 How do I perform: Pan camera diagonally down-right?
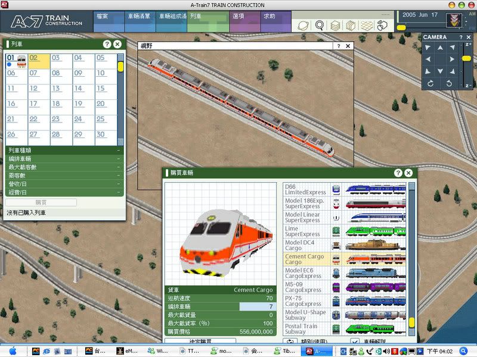(x=453, y=71)
